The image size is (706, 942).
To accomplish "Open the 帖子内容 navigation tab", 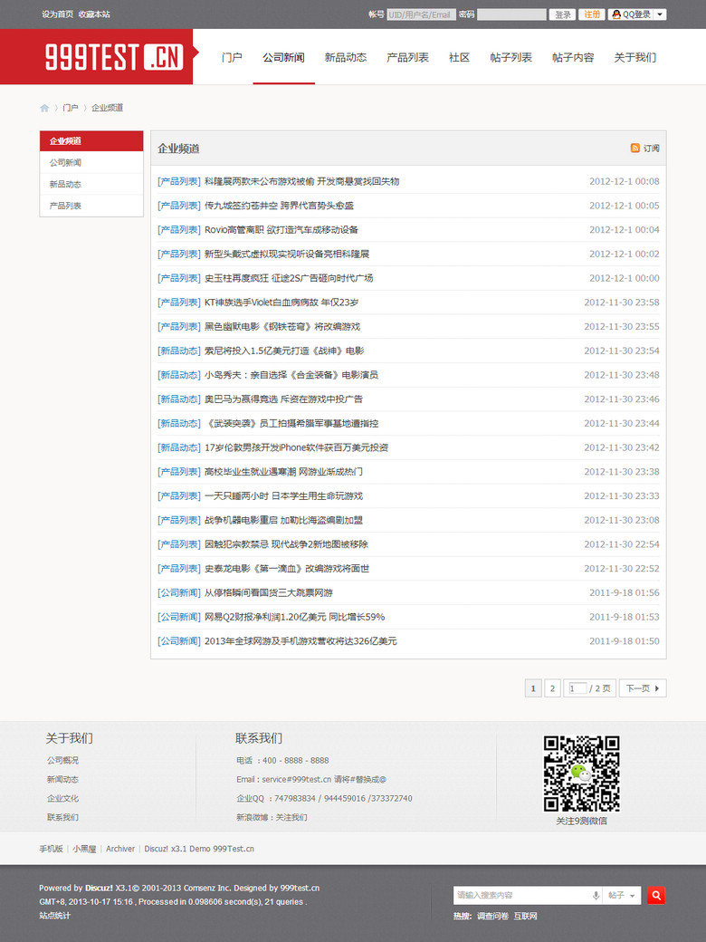I will click(x=573, y=58).
